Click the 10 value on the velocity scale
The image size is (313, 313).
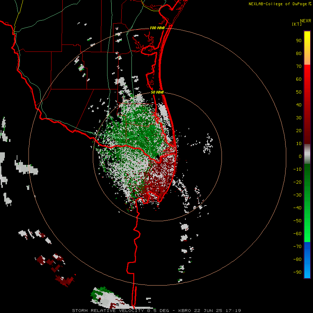click(299, 144)
